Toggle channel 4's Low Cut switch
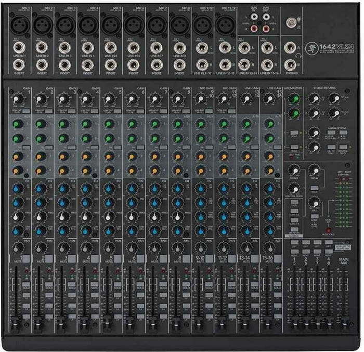This screenshot has height=352, width=364. pyautogui.click(x=95, y=111)
